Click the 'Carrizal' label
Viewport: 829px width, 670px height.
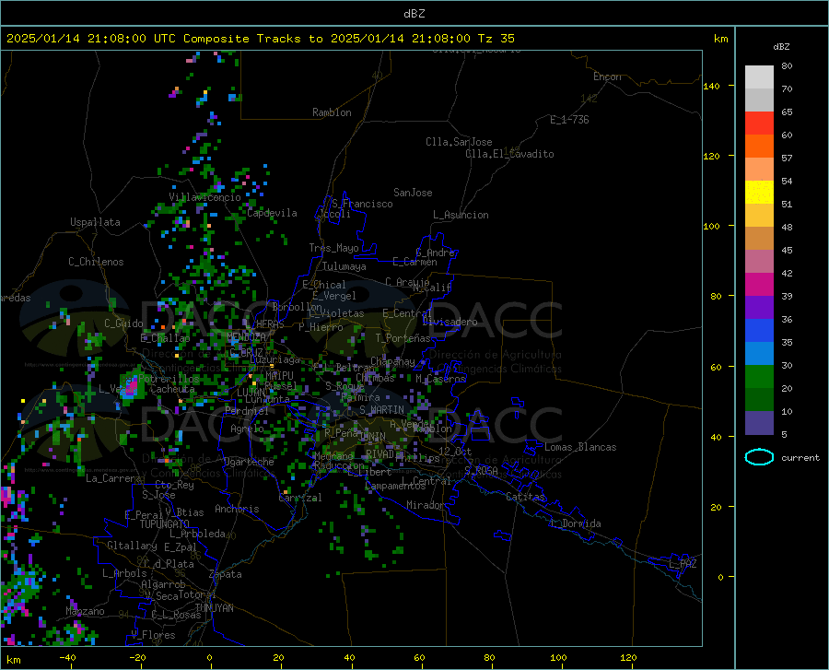[x=299, y=498]
